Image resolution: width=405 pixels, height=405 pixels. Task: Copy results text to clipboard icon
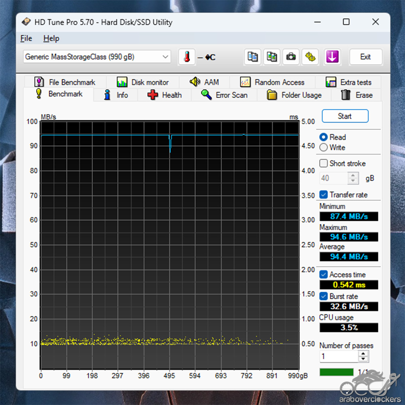click(x=253, y=57)
